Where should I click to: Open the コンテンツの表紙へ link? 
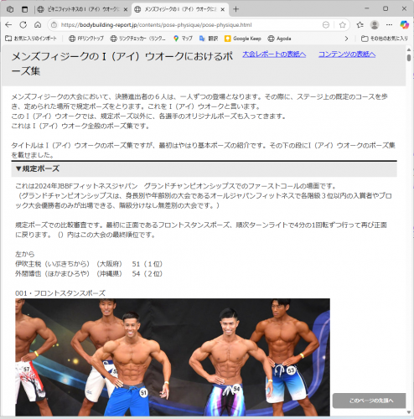[347, 54]
